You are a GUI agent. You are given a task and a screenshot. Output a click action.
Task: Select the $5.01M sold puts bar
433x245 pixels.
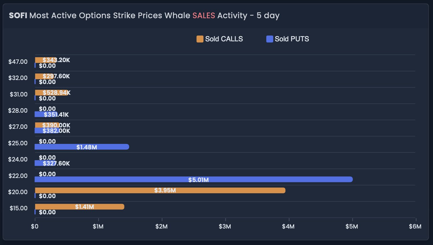193,179
